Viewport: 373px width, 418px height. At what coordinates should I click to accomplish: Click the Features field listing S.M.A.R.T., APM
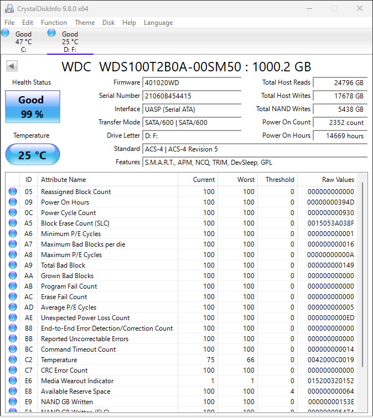[x=255, y=163]
